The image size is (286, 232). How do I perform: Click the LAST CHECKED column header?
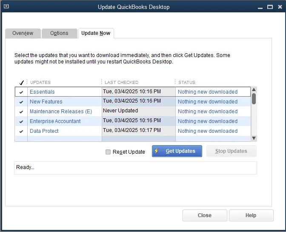point(121,83)
